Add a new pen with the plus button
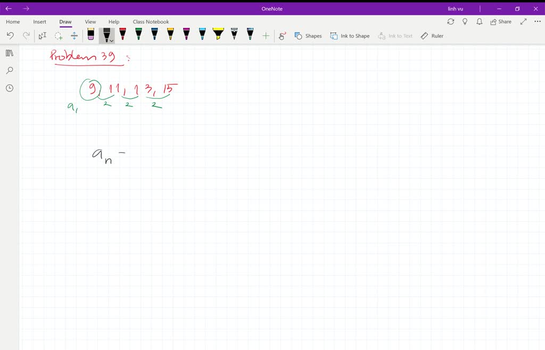 (266, 36)
